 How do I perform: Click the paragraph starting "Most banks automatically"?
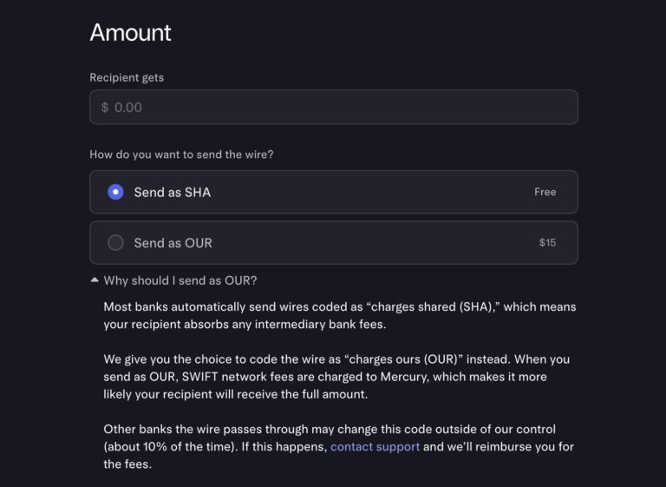pyautogui.click(x=338, y=316)
